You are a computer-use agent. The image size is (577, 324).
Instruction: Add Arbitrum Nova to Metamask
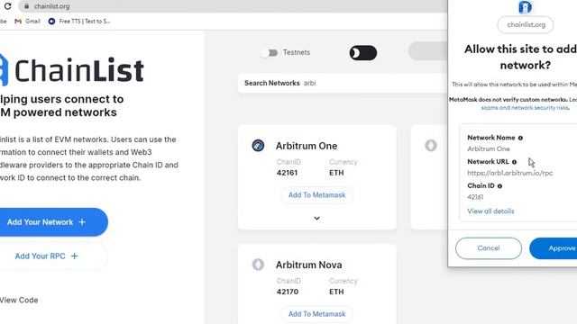click(x=316, y=314)
